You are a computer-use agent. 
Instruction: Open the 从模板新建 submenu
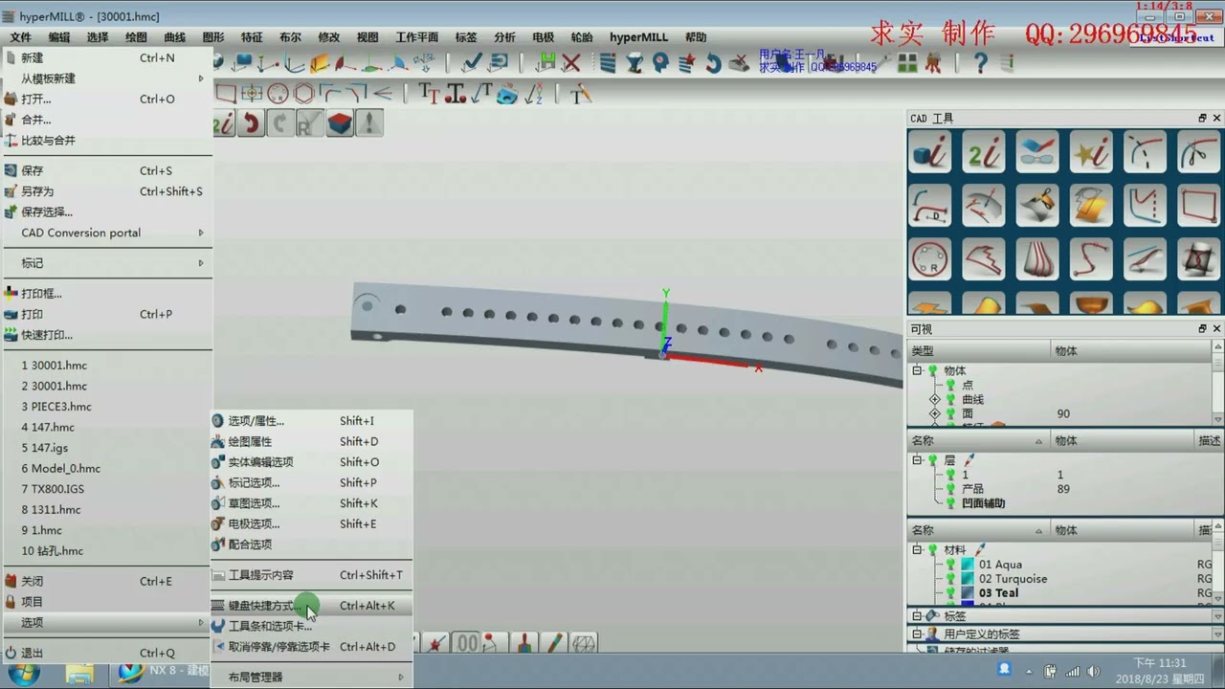[106, 78]
